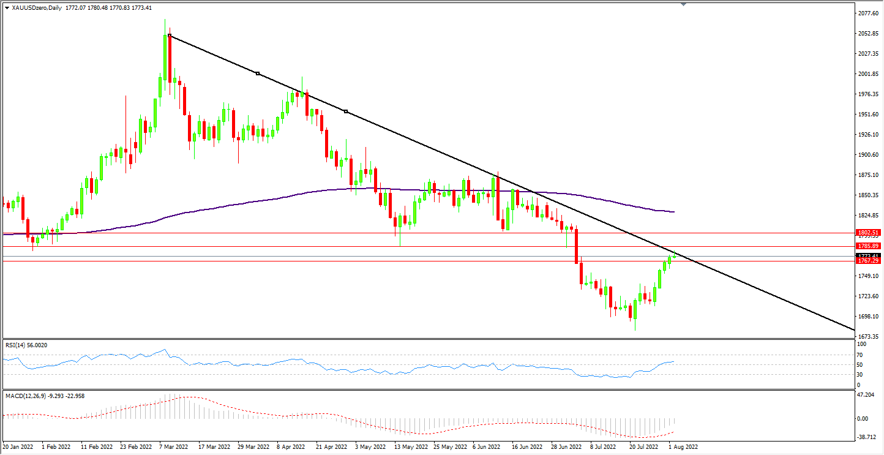Click the MACD scale value 47.204
The image size is (884, 455).
867,395
